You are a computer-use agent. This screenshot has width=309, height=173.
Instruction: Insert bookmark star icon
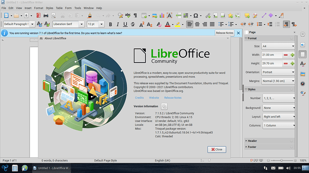point(230,15)
